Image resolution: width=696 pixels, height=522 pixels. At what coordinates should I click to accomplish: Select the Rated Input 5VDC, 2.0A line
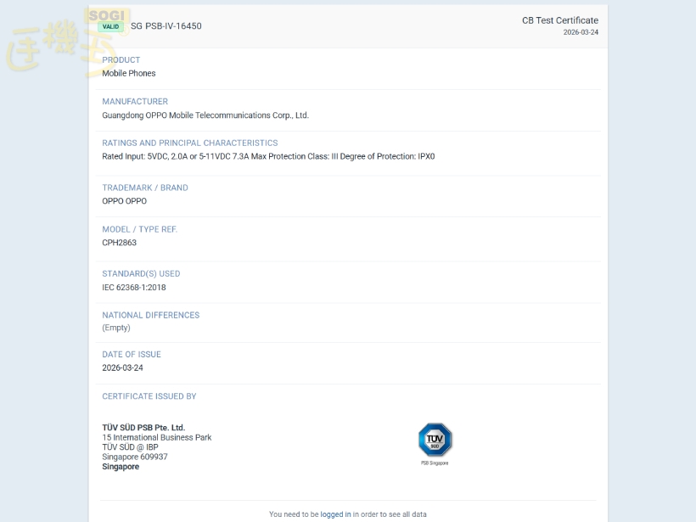pos(268,156)
